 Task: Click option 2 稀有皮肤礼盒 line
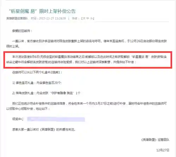tap(46, 93)
